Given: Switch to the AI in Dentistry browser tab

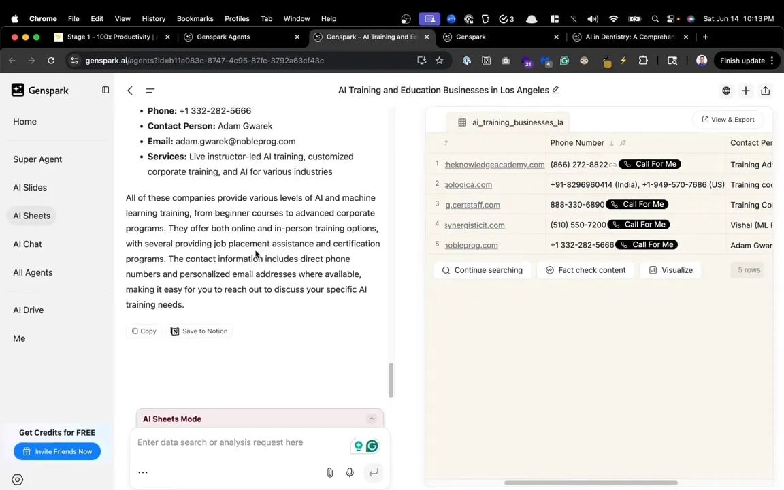Looking at the screenshot, I should pos(630,37).
